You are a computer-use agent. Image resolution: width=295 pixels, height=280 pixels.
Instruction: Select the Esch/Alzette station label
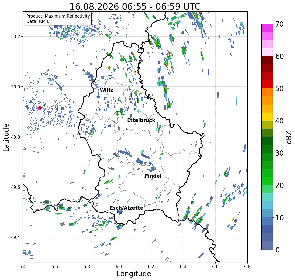point(126,208)
